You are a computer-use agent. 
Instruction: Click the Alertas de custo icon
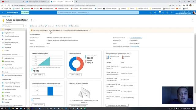3,61
